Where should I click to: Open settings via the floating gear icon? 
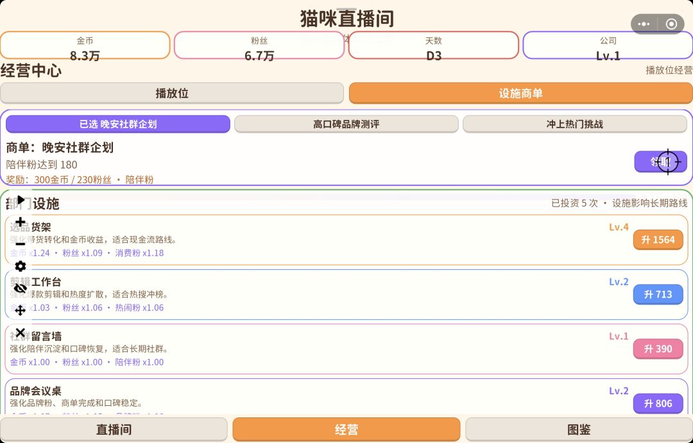21,266
